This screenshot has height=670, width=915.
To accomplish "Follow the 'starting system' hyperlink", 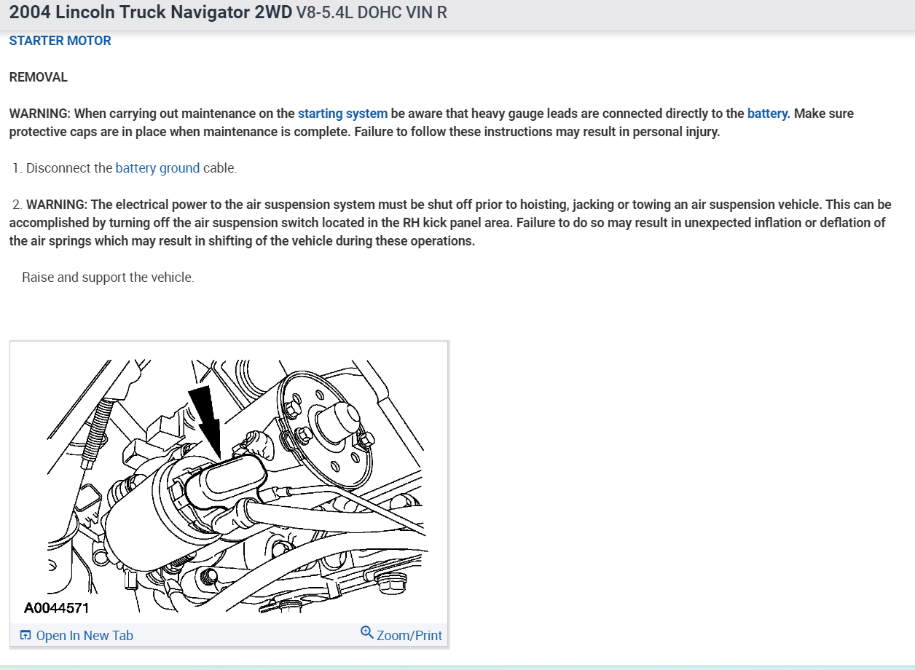I will pos(342,114).
